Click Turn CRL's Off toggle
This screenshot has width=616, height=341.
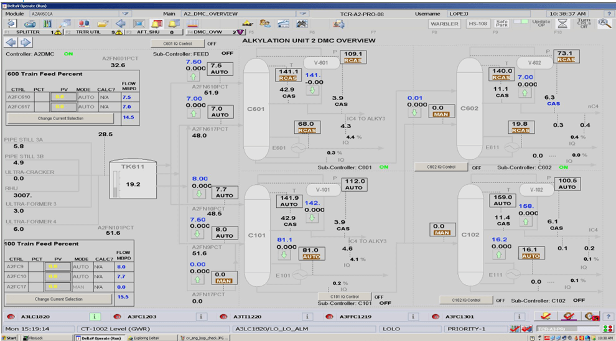584,24
